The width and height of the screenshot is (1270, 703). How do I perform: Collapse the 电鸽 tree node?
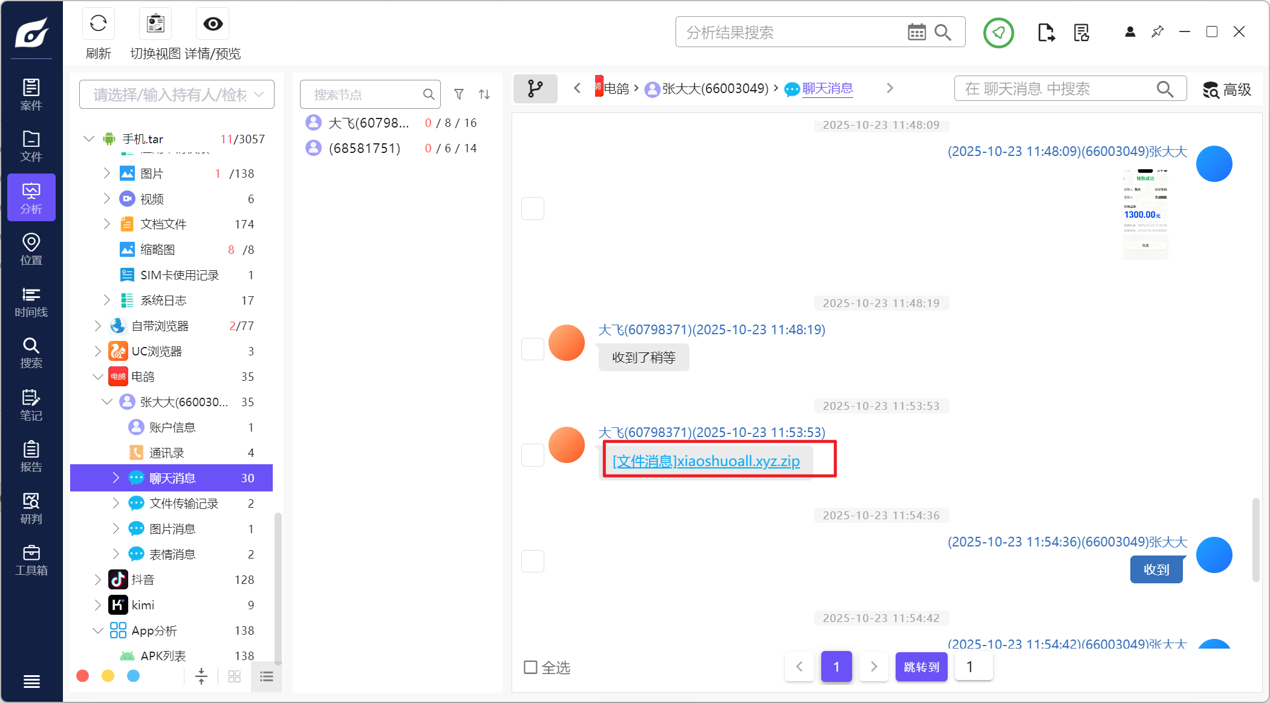98,377
